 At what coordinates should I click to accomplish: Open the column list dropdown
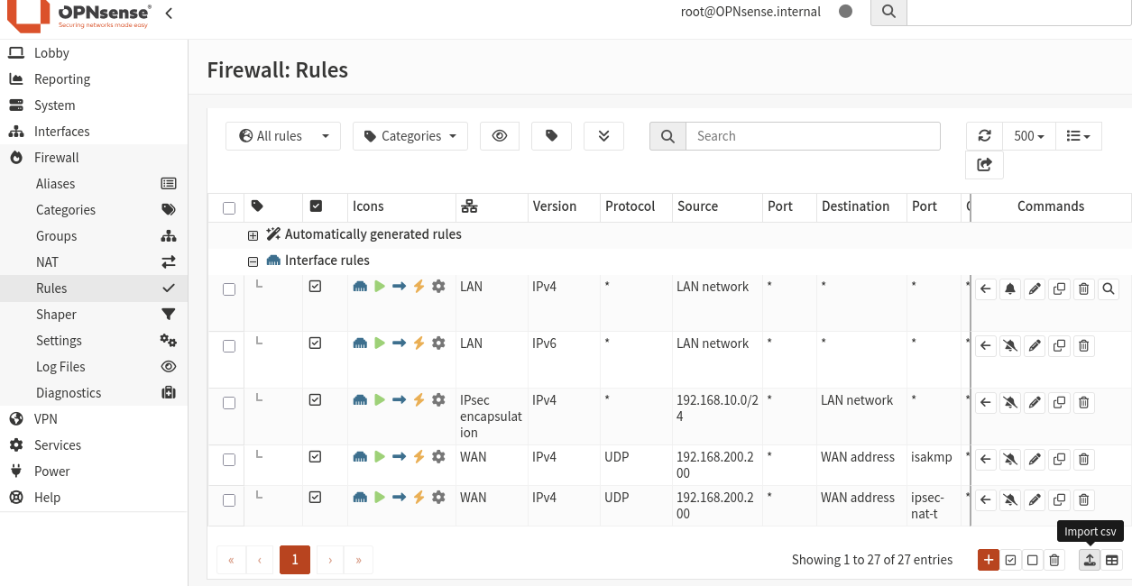[x=1079, y=136]
